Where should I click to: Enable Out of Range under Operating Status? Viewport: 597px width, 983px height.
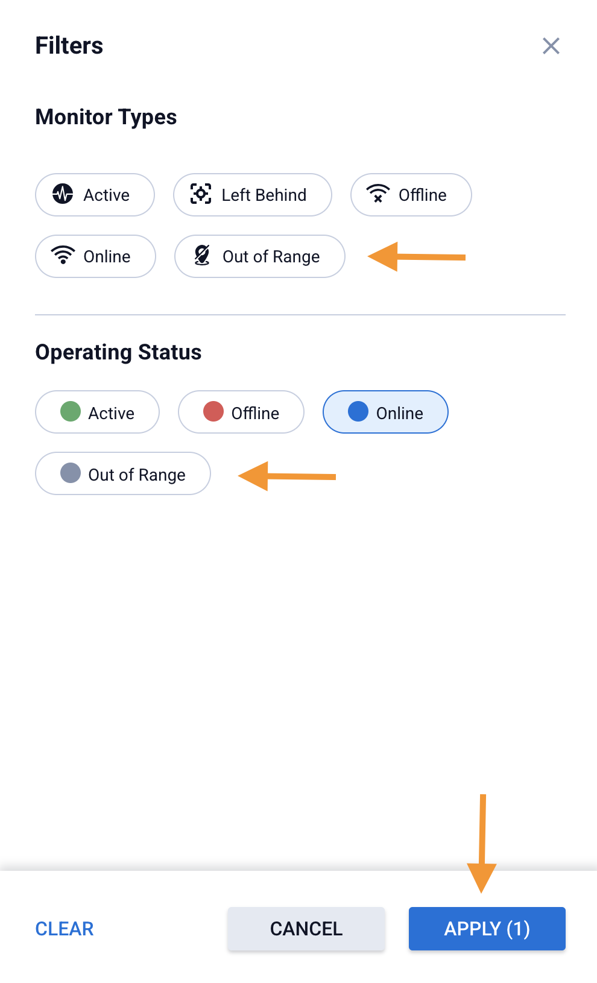pos(123,474)
